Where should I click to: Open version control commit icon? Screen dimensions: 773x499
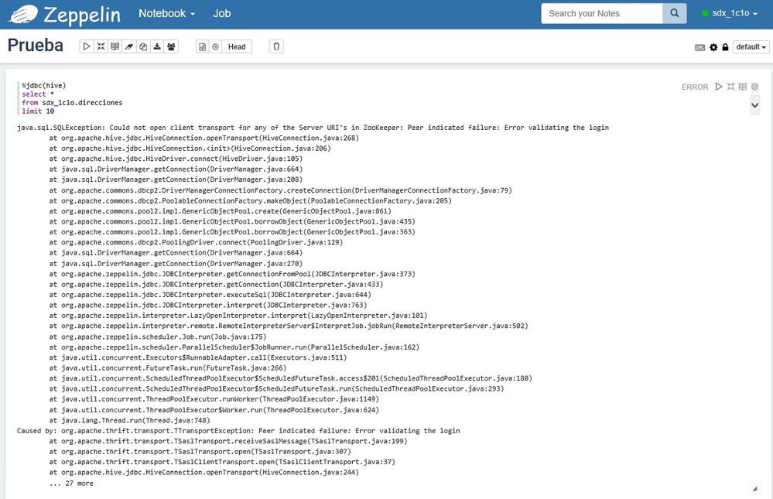[202, 46]
